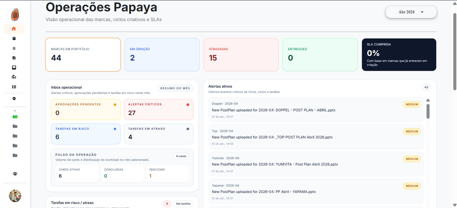The width and height of the screenshot is (457, 208).
Task: Click the Papaya logo at sidebar top
Action: tap(14, 14)
